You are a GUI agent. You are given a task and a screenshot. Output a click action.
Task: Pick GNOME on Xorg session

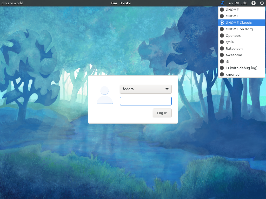[x=239, y=29]
